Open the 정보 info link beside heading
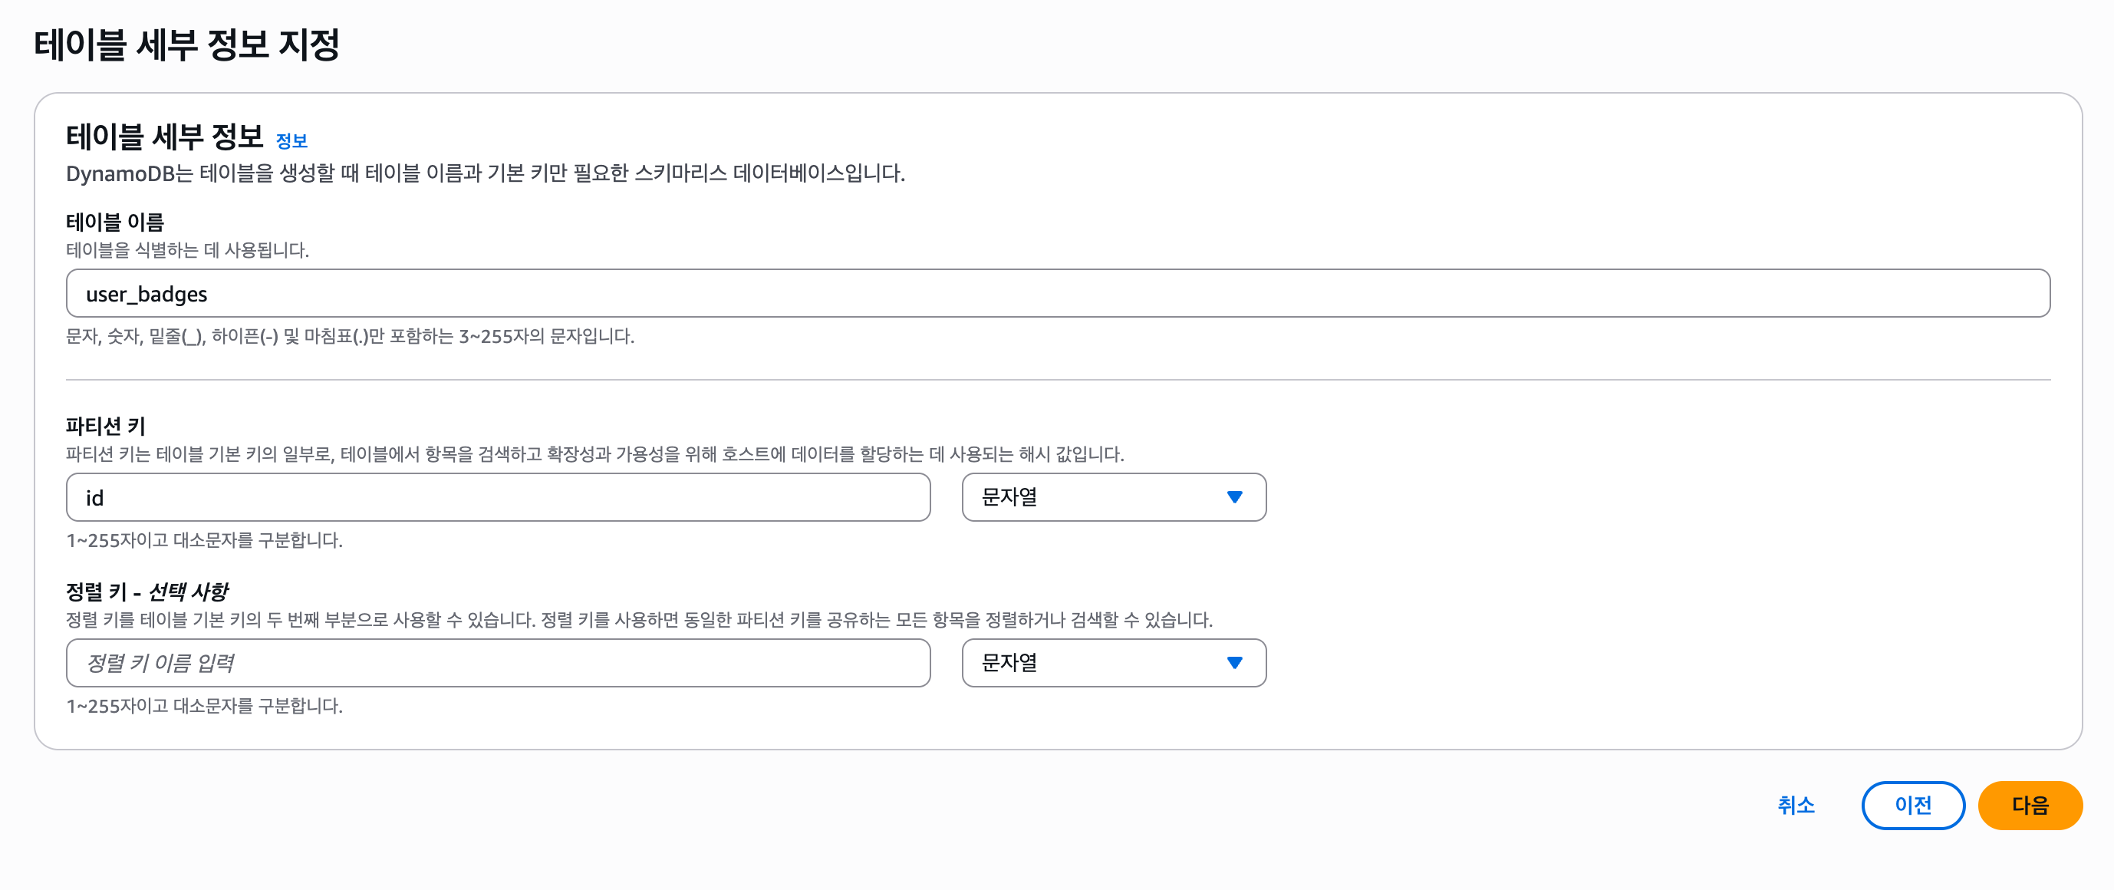 tap(291, 141)
